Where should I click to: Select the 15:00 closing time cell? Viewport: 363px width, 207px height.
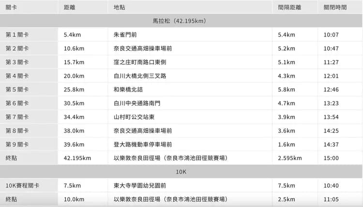331,158
